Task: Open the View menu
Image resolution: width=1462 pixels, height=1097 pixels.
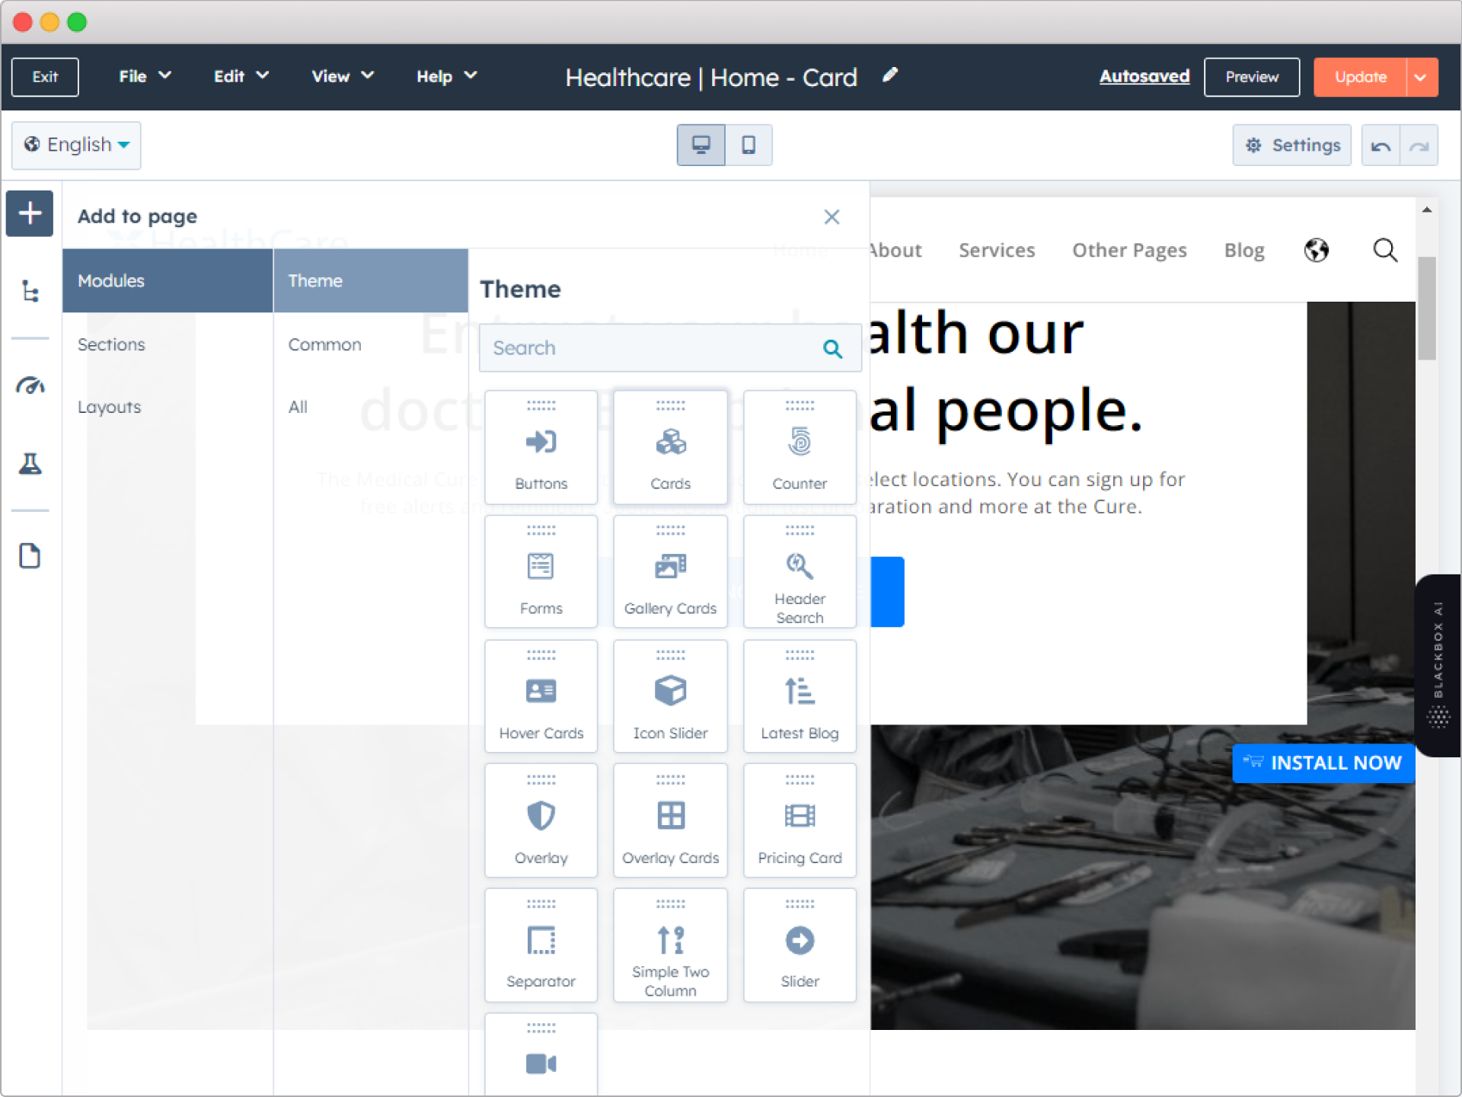Action: click(x=342, y=76)
